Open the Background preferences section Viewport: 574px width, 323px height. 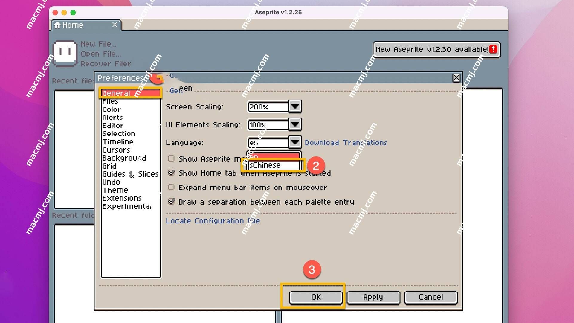[x=131, y=158]
